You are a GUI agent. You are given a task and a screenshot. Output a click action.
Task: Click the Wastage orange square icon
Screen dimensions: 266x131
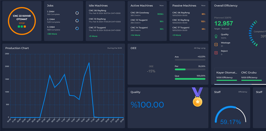(x=216, y=45)
